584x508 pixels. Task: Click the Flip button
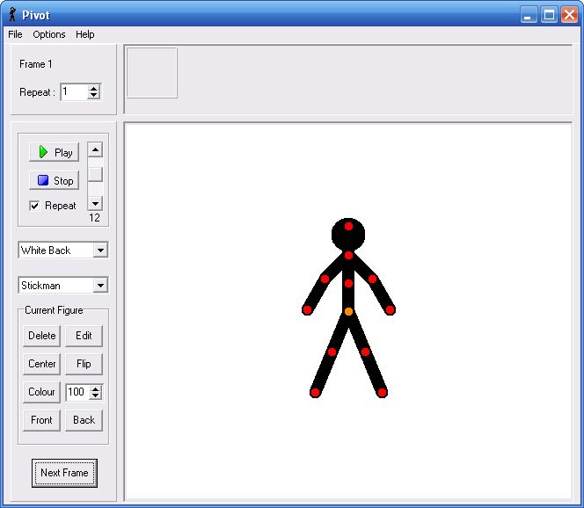click(84, 364)
